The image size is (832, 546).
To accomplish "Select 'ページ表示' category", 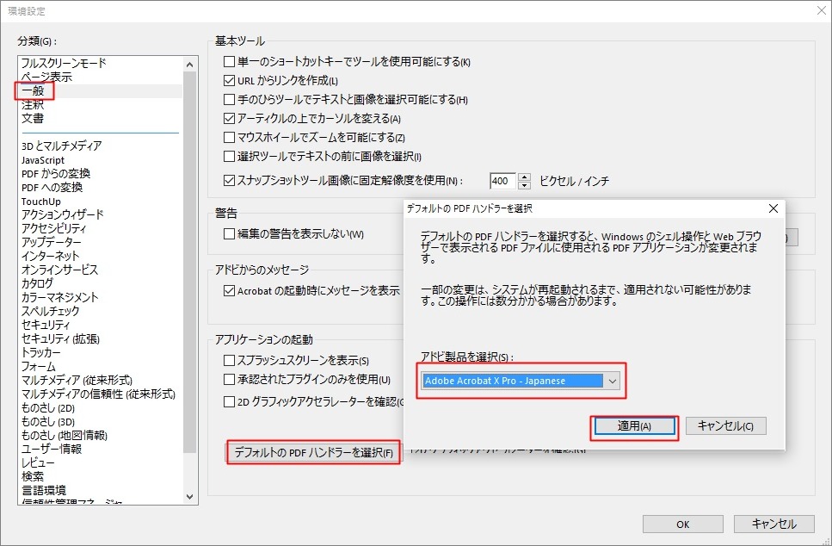I will 46,77.
